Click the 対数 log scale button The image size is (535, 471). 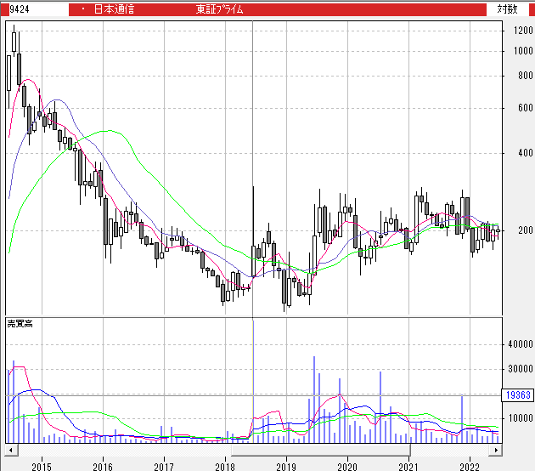pos(507,9)
